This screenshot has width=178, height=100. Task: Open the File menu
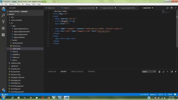coord(2,4)
